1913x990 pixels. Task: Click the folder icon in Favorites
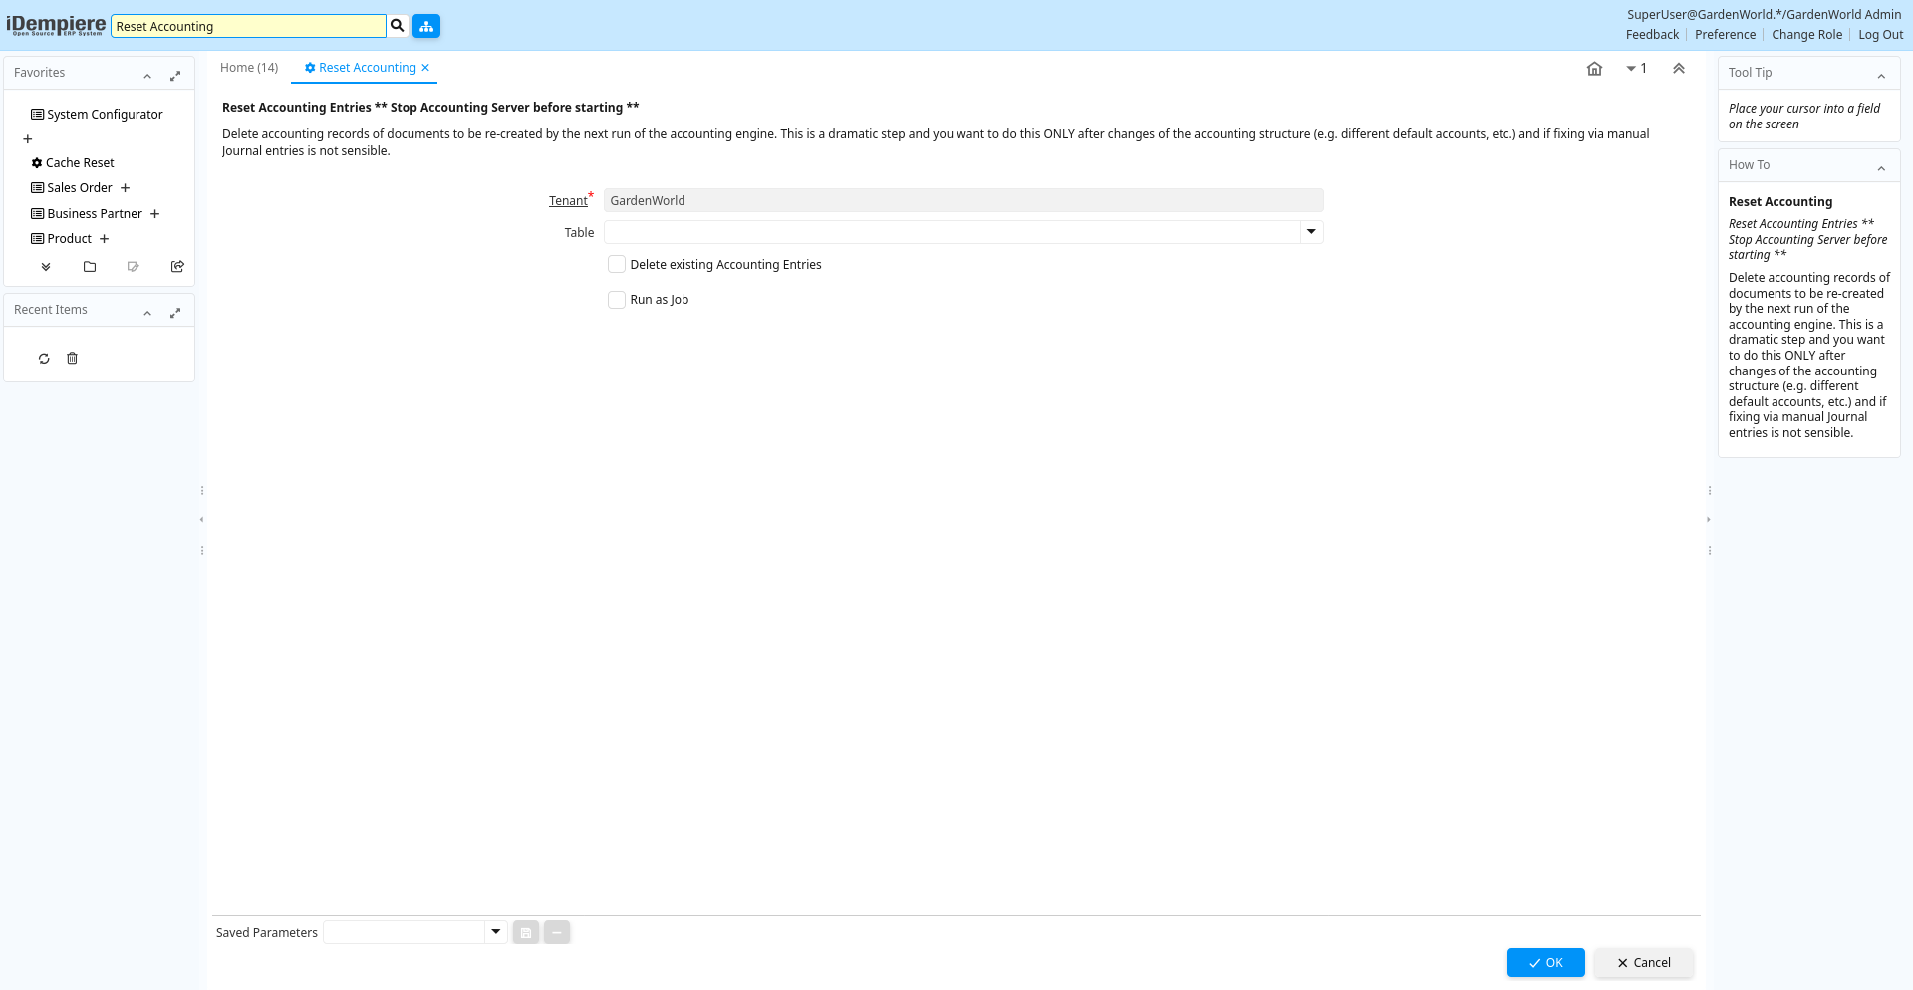tap(90, 267)
